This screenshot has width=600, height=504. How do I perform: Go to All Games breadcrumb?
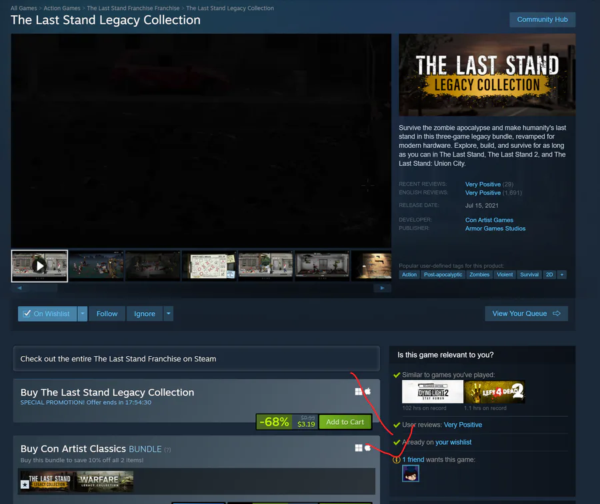coord(24,8)
